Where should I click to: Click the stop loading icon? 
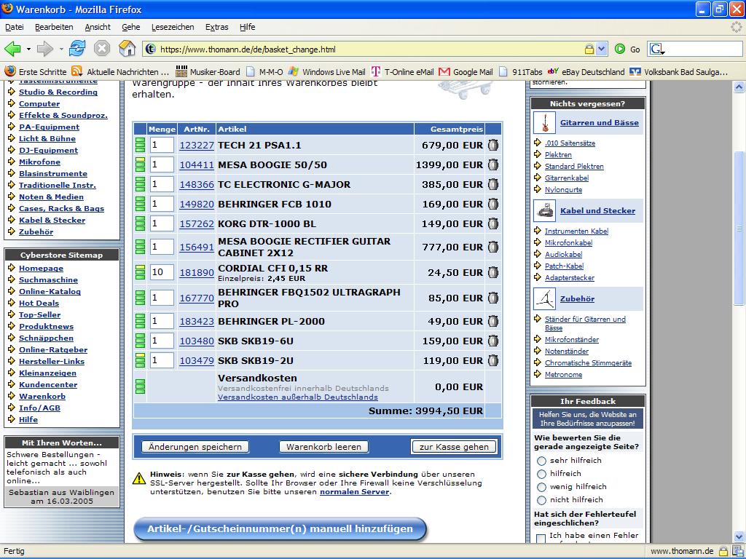pos(102,49)
